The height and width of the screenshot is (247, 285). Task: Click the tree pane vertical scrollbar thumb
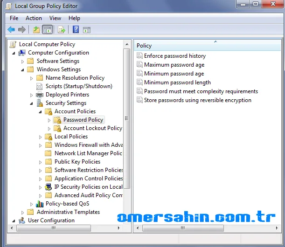127,119
